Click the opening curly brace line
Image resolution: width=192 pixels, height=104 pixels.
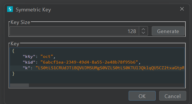[97, 51]
